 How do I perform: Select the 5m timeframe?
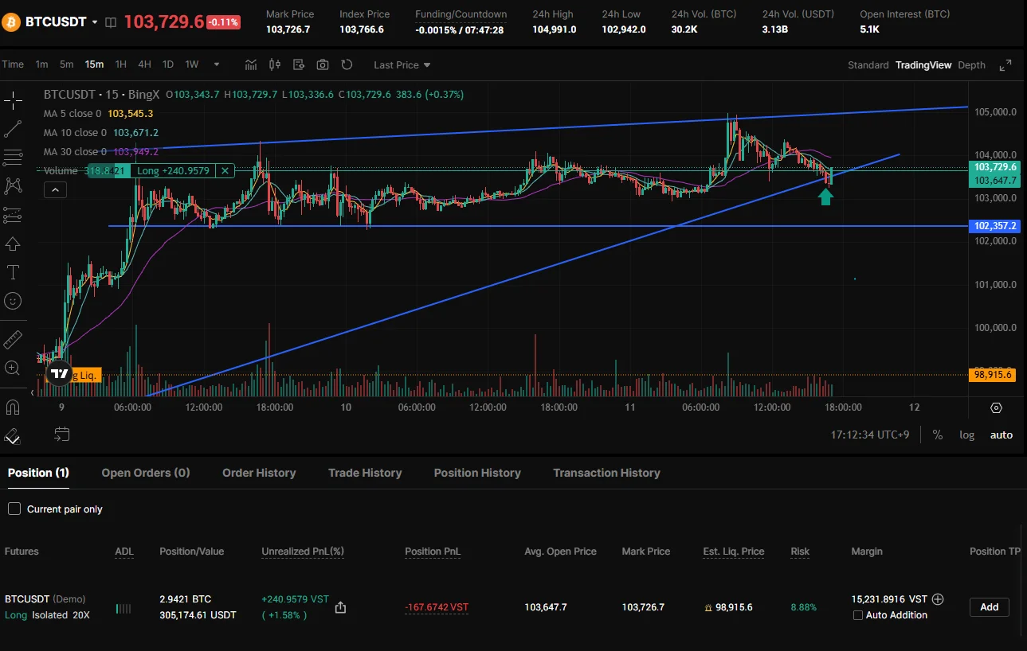pos(66,64)
